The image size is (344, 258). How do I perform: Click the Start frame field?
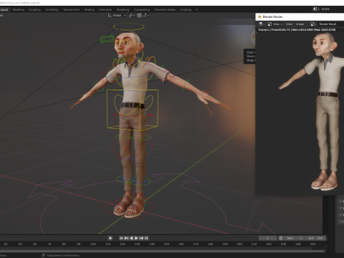point(295,238)
